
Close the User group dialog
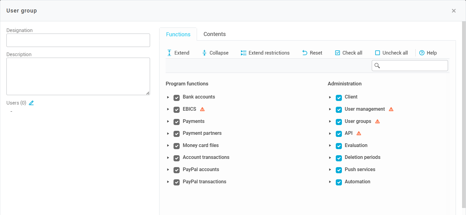pos(453,11)
